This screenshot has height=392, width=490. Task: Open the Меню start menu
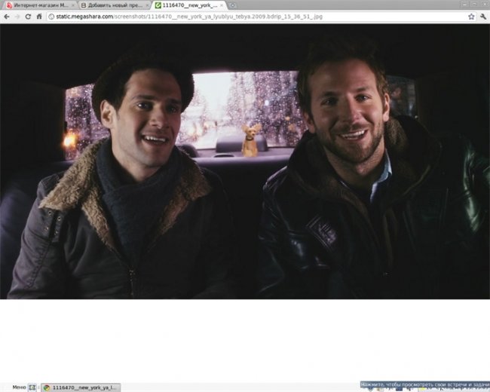17,387
